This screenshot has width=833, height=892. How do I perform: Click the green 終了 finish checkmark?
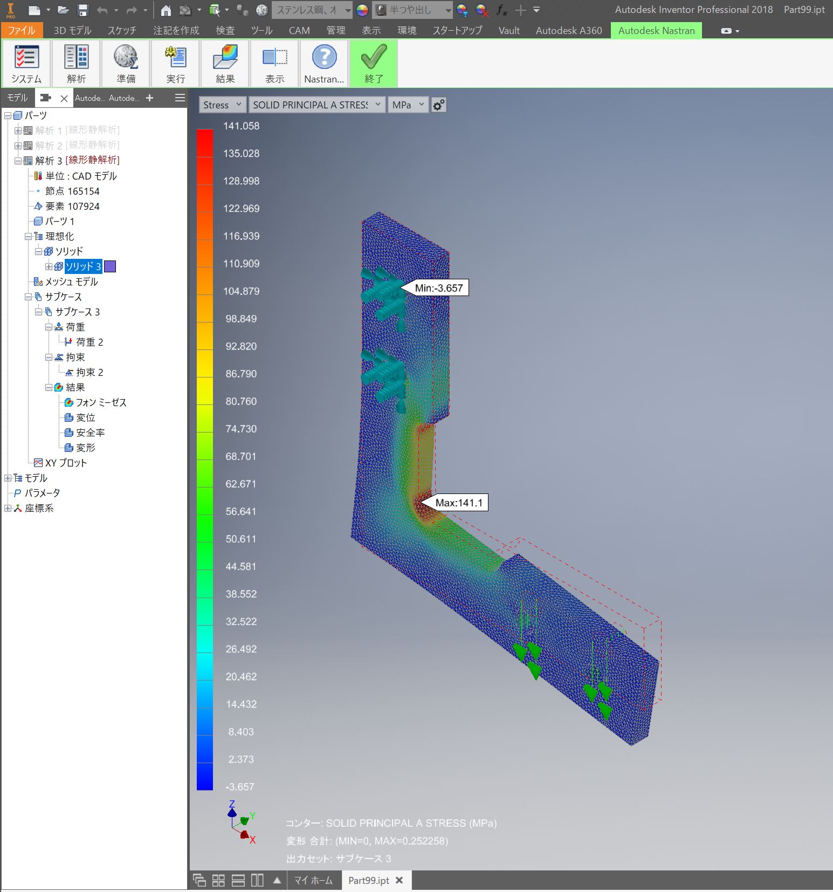click(x=374, y=63)
